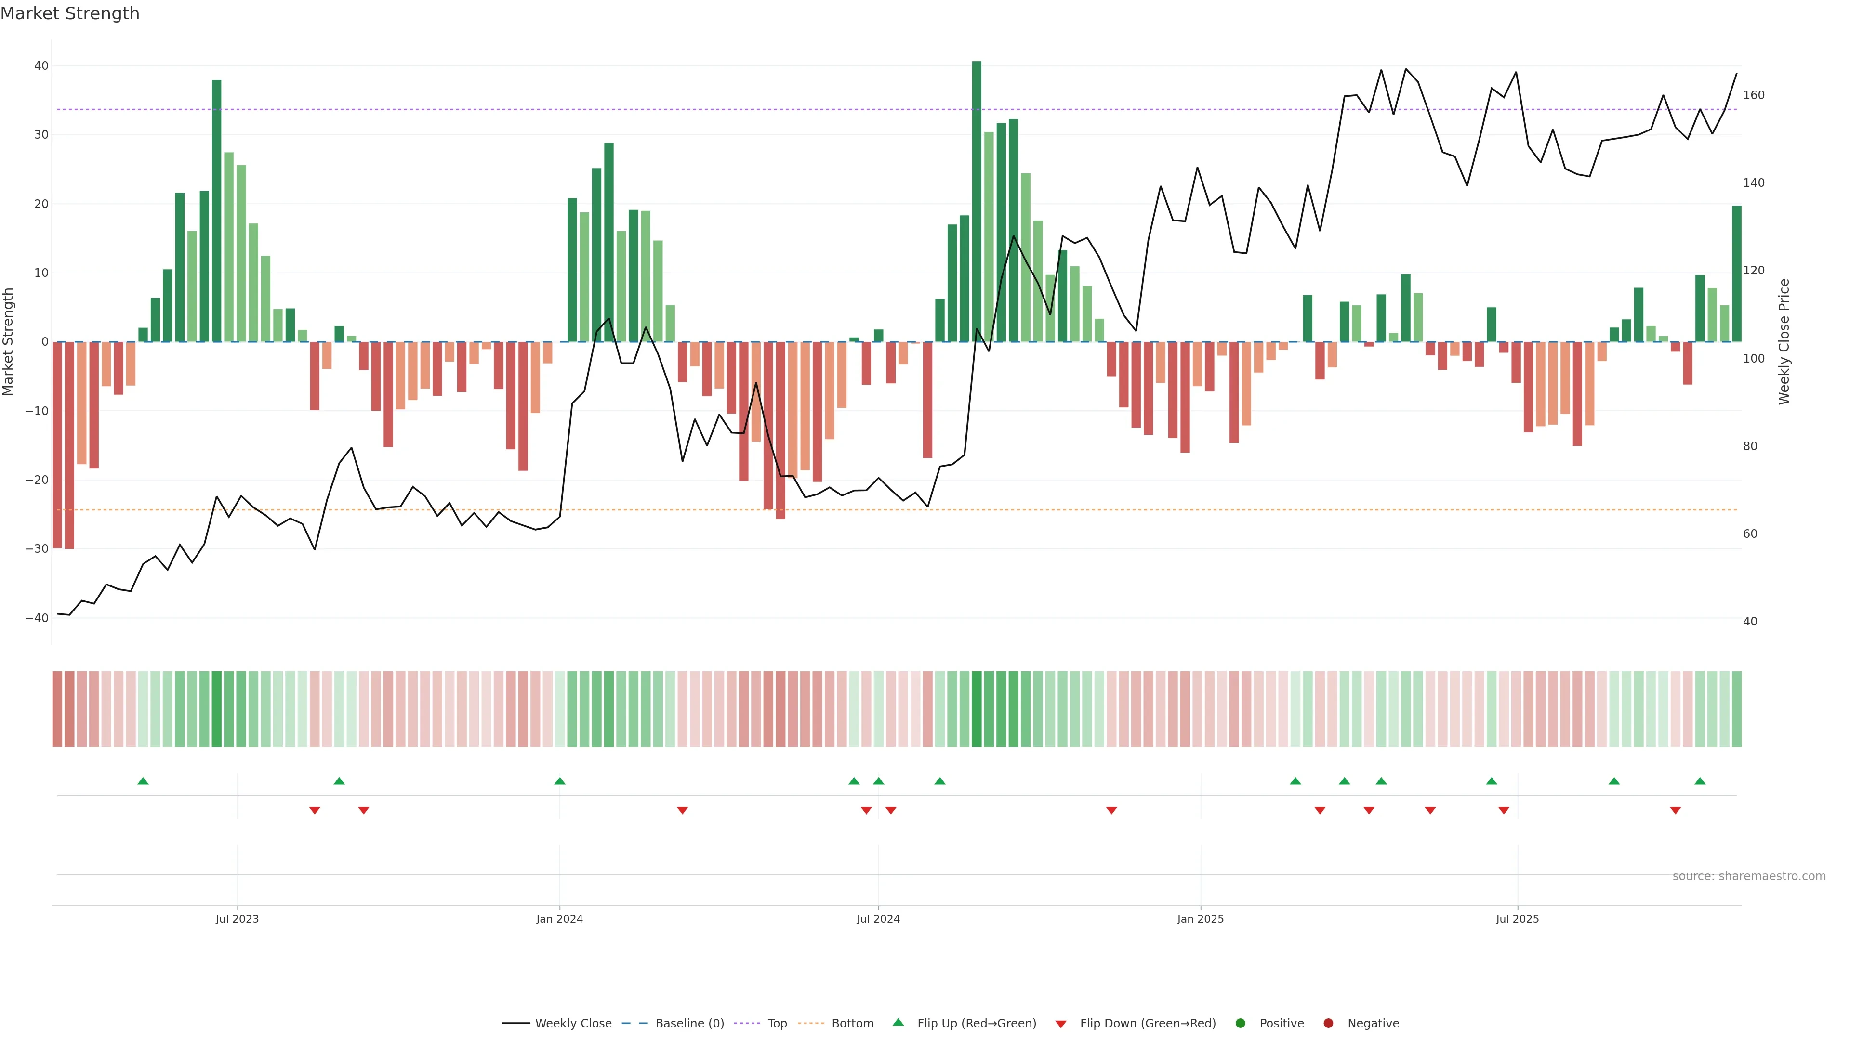The height and width of the screenshot is (1040, 1850).
Task: Click the dark red Negative circle legend icon
Action: (x=1328, y=1024)
